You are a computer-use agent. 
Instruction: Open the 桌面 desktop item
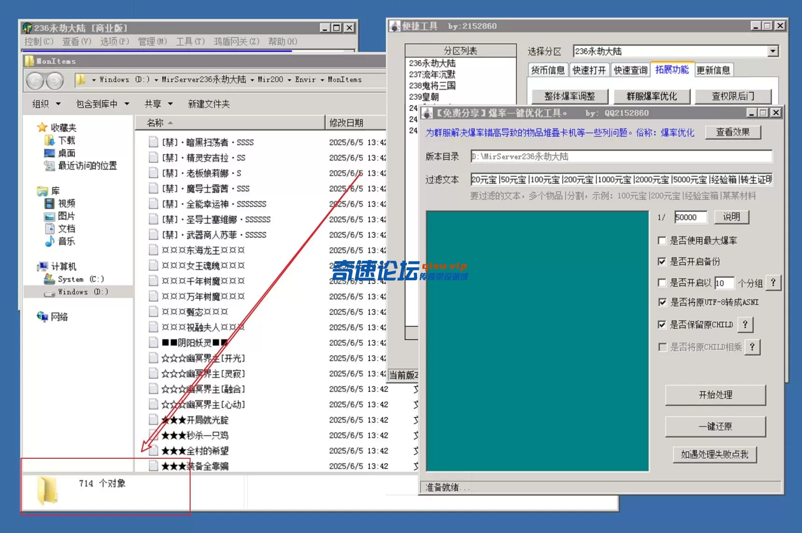[59, 153]
